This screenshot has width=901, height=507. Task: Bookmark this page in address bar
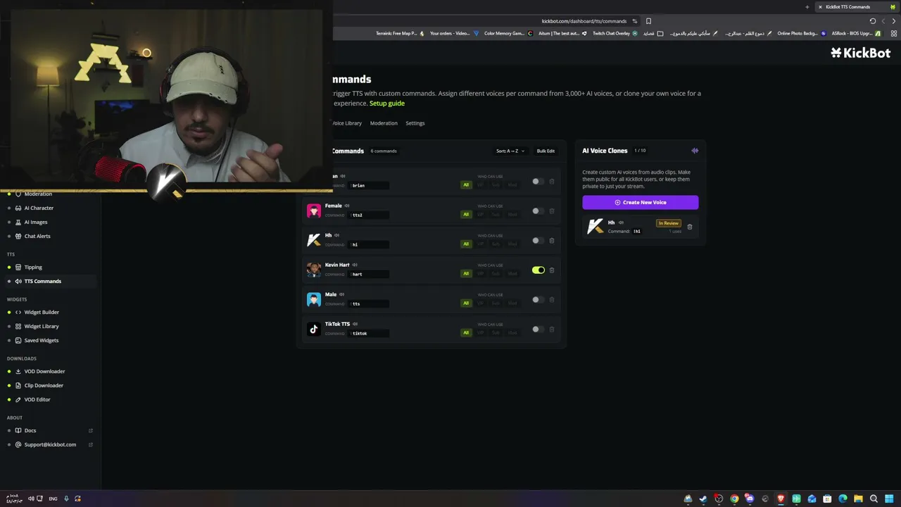648,21
